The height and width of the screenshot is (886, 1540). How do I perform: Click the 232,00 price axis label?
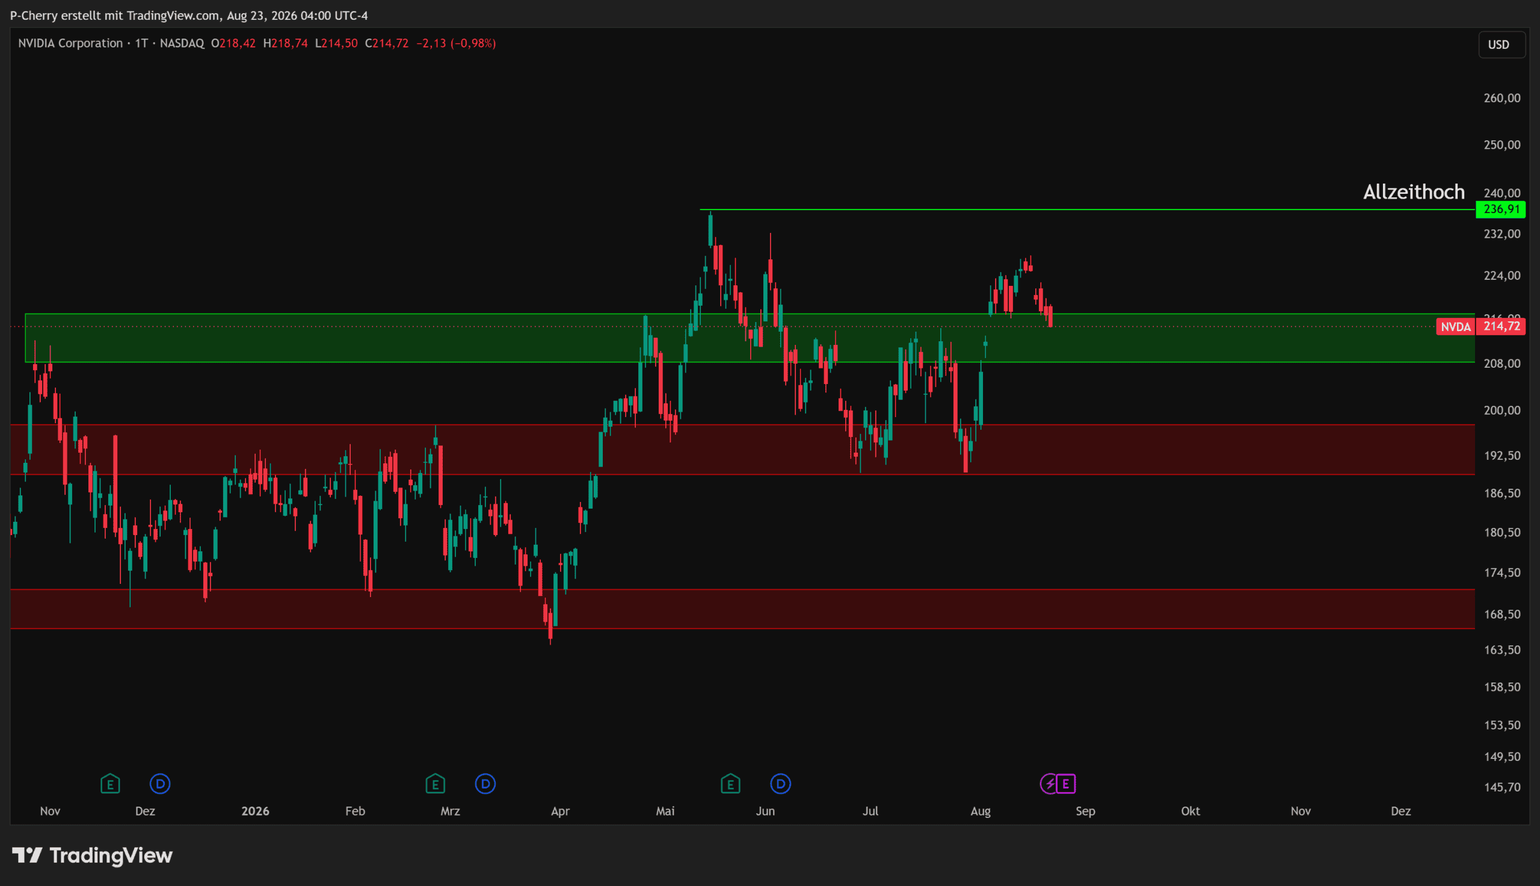click(x=1501, y=234)
